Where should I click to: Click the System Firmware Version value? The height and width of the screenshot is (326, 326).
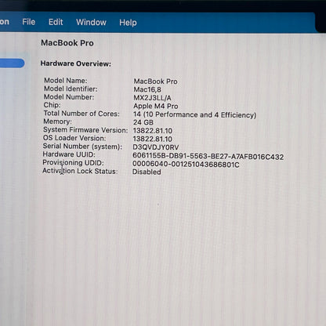point(153,131)
